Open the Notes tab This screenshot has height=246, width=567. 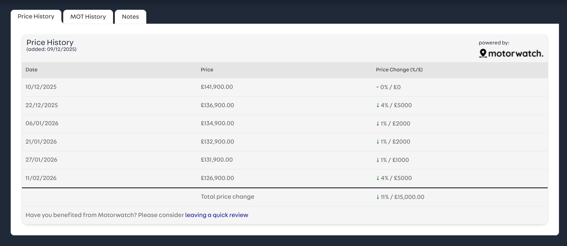pos(130,17)
